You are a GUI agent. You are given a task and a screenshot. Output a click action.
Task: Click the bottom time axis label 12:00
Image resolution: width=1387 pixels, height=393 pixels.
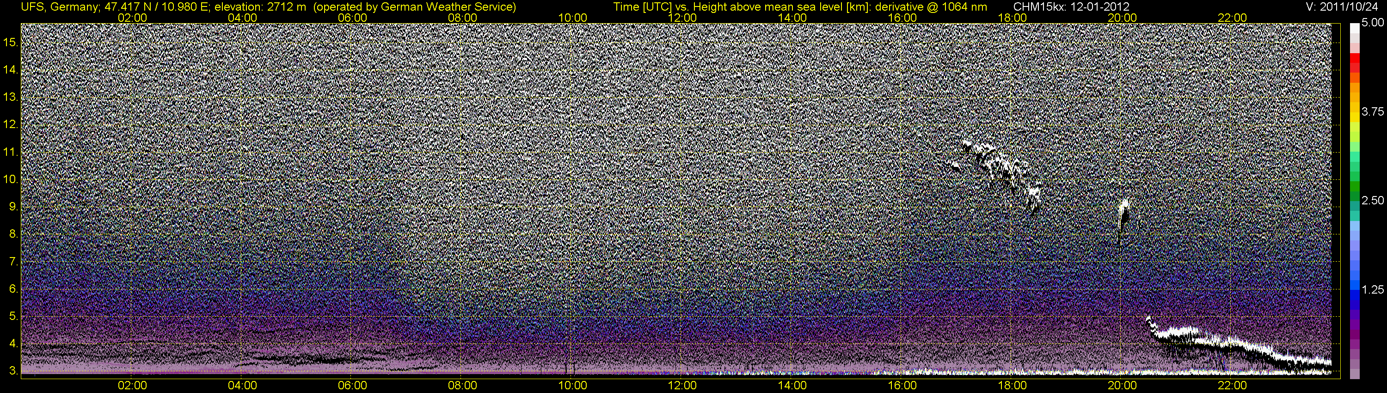coord(682,386)
